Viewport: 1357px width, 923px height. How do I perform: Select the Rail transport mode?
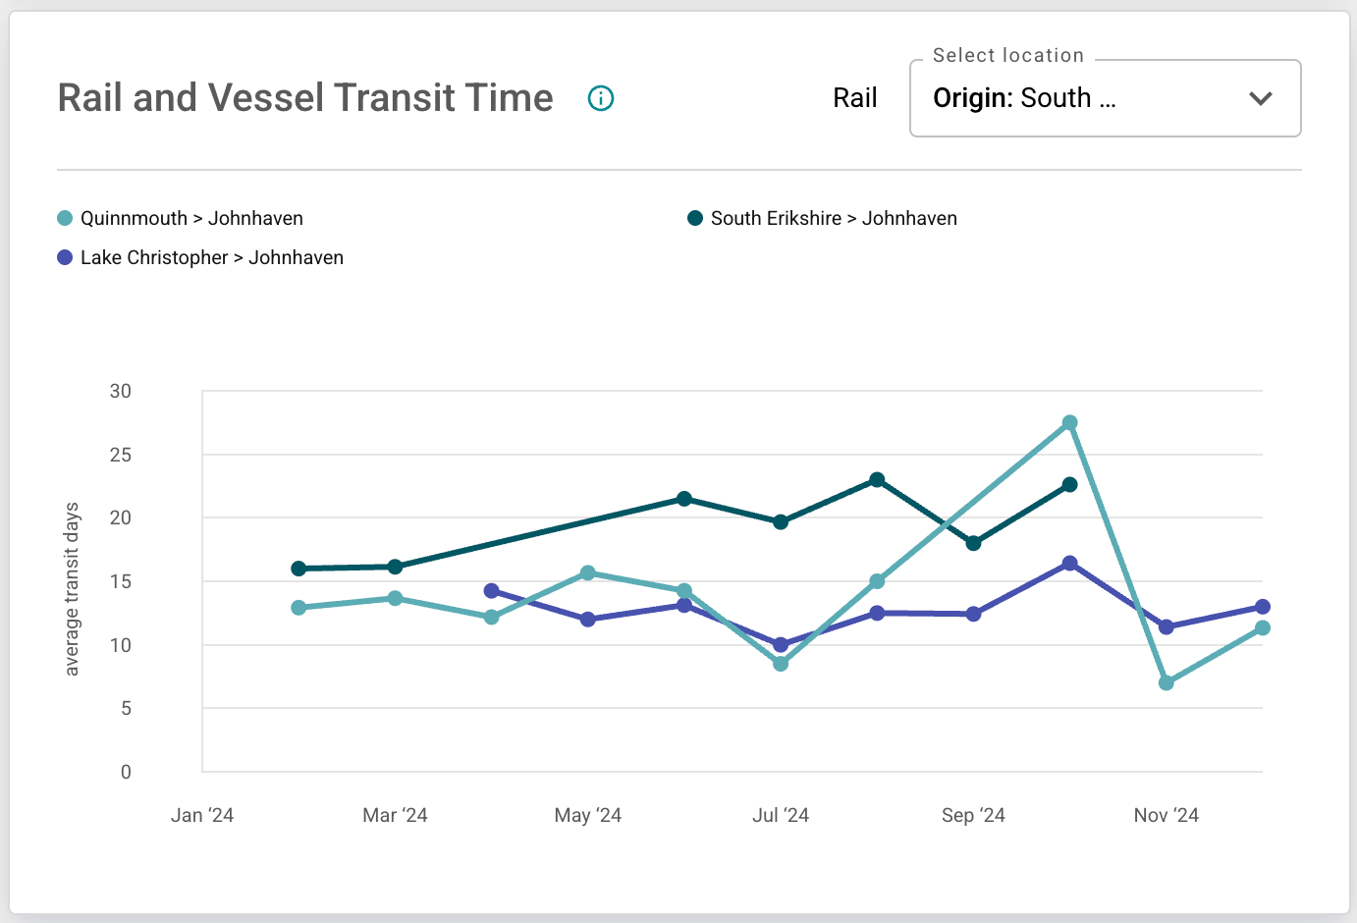coord(854,97)
